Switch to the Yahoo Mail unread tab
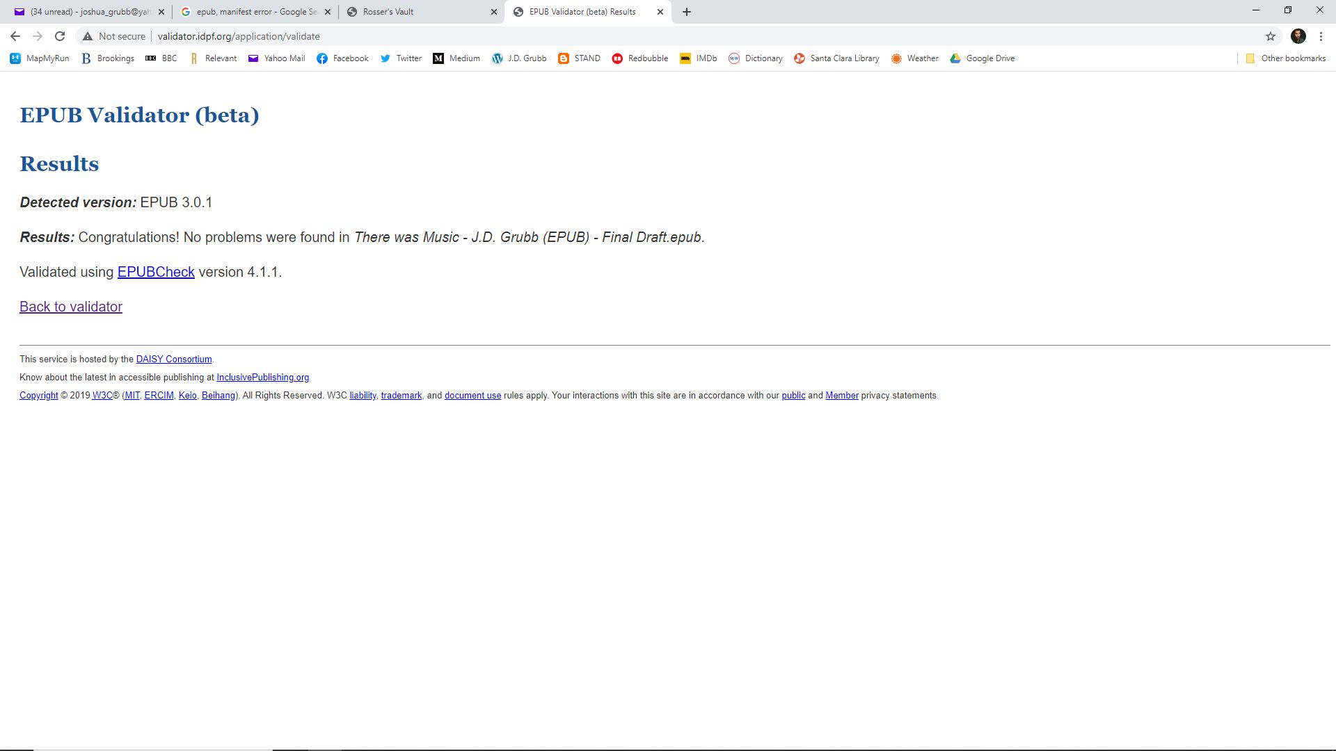Image resolution: width=1336 pixels, height=751 pixels. tap(83, 12)
